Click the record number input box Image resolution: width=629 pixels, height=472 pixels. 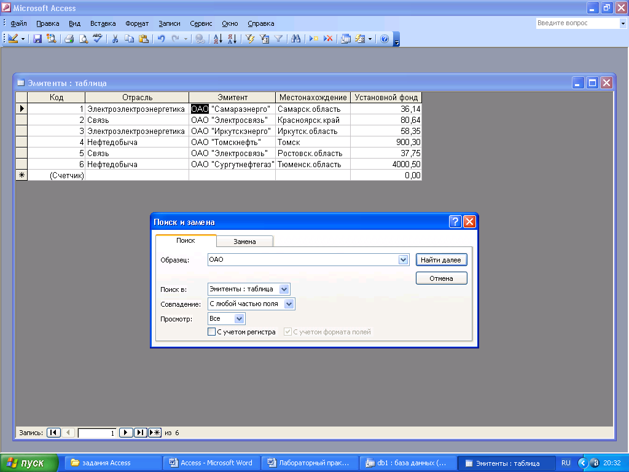coord(96,433)
